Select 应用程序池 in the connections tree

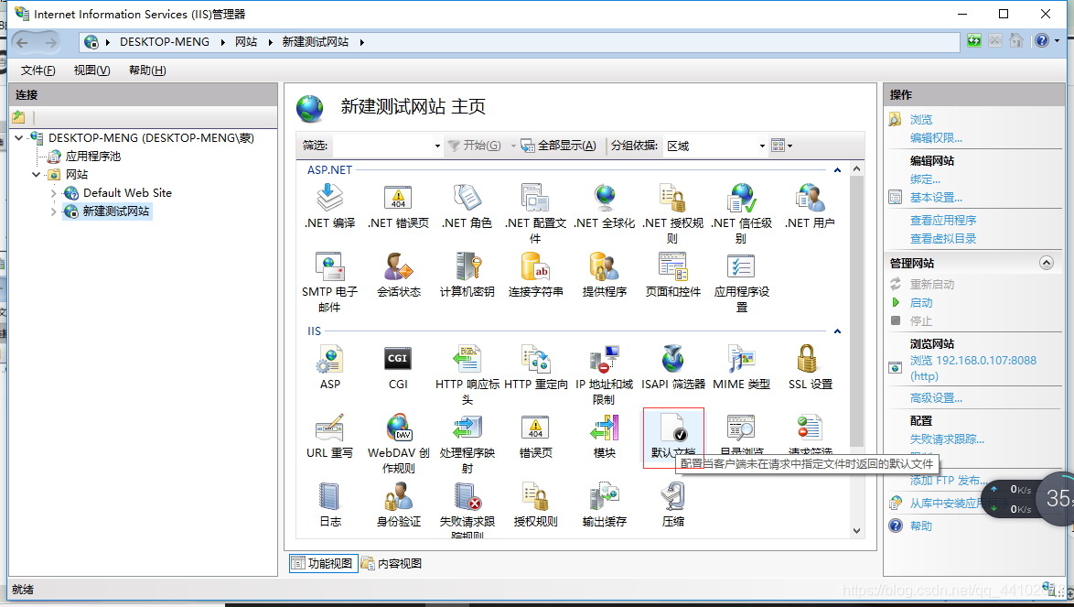click(x=93, y=157)
